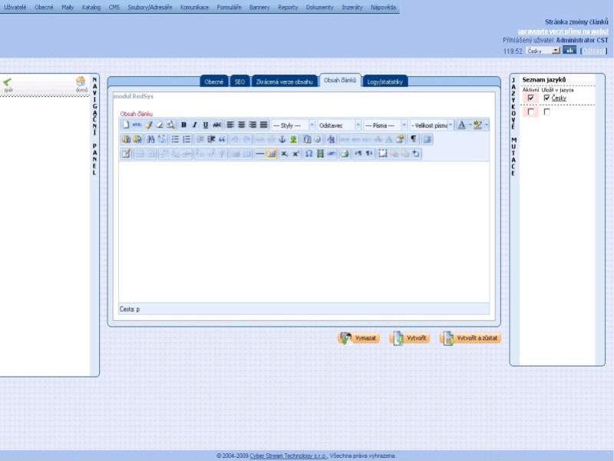Open the Česky language selector in header

click(542, 51)
